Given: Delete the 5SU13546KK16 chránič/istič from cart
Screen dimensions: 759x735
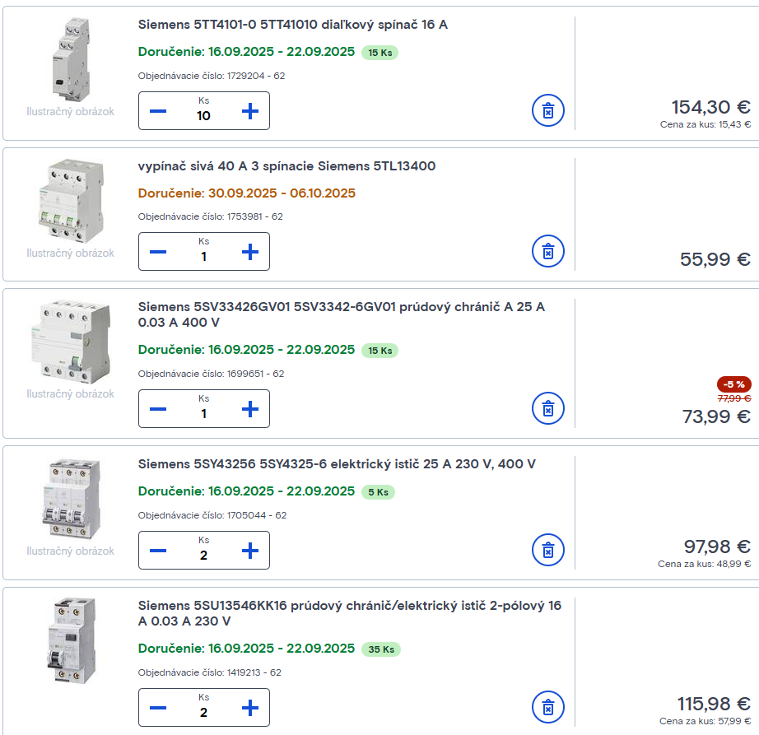Looking at the screenshot, I should tap(547, 707).
